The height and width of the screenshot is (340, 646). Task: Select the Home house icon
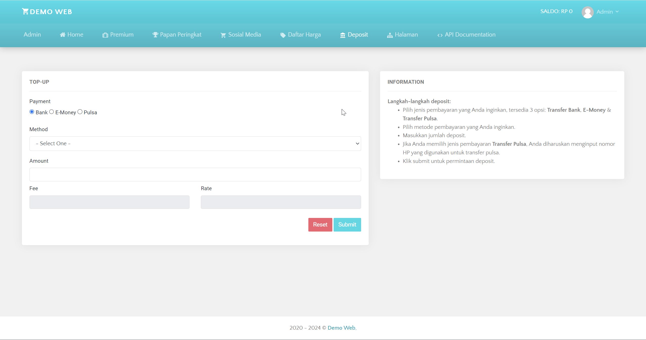point(62,35)
